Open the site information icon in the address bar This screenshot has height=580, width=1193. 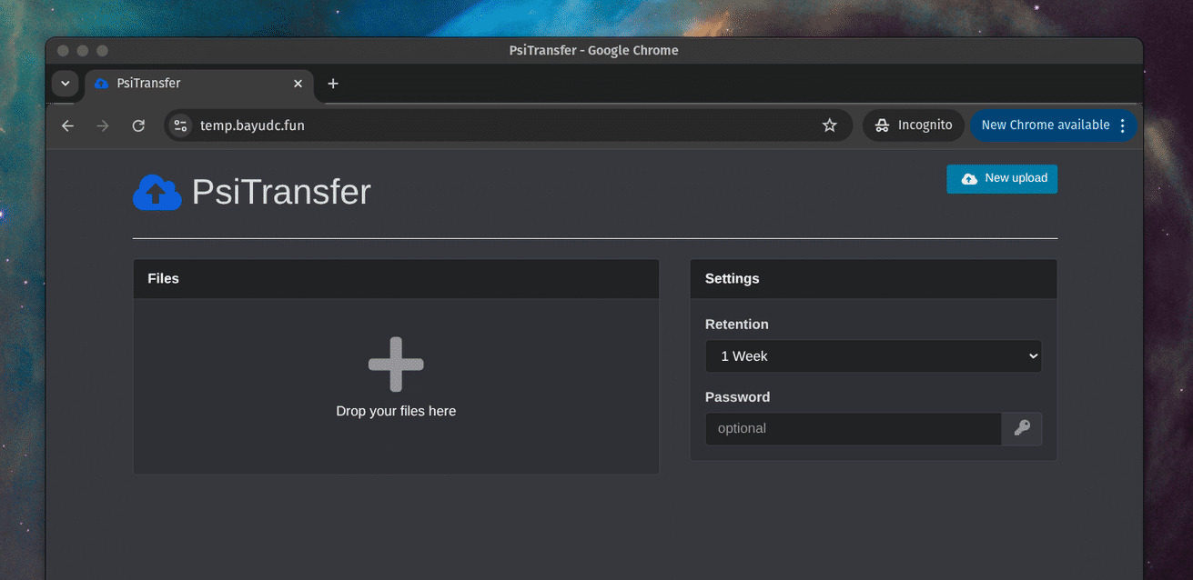[180, 125]
